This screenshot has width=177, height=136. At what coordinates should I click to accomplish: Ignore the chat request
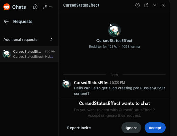pos(131,128)
